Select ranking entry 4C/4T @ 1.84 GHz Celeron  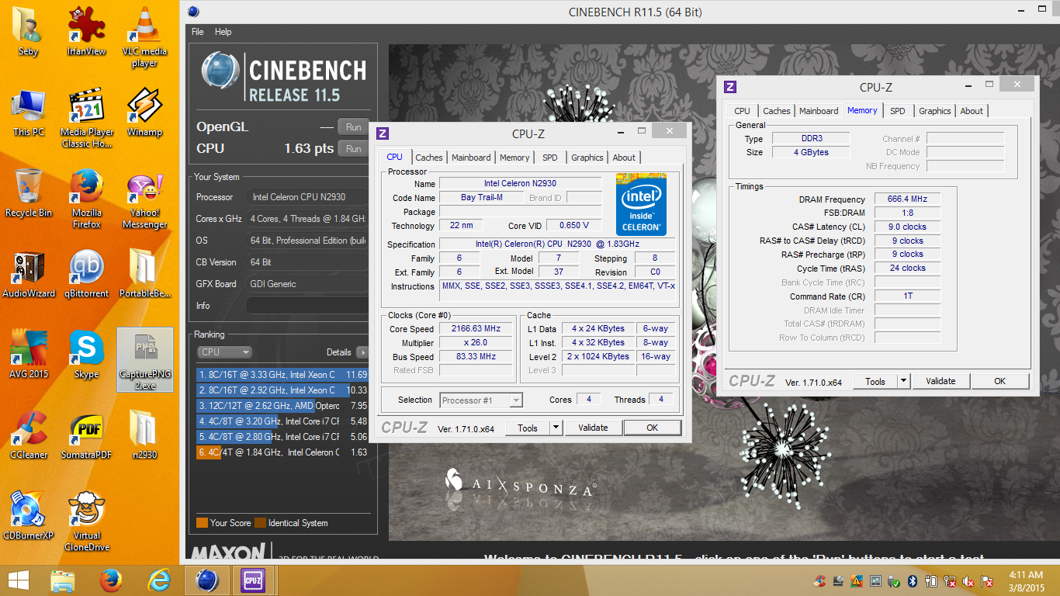point(282,452)
